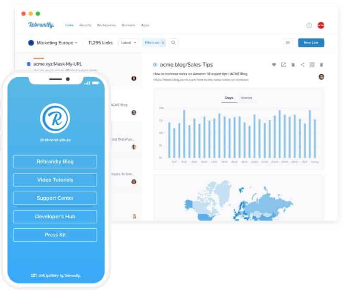This screenshot has width=345, height=290.
Task: Go to the Domains navigation tab
Action: [x=128, y=25]
